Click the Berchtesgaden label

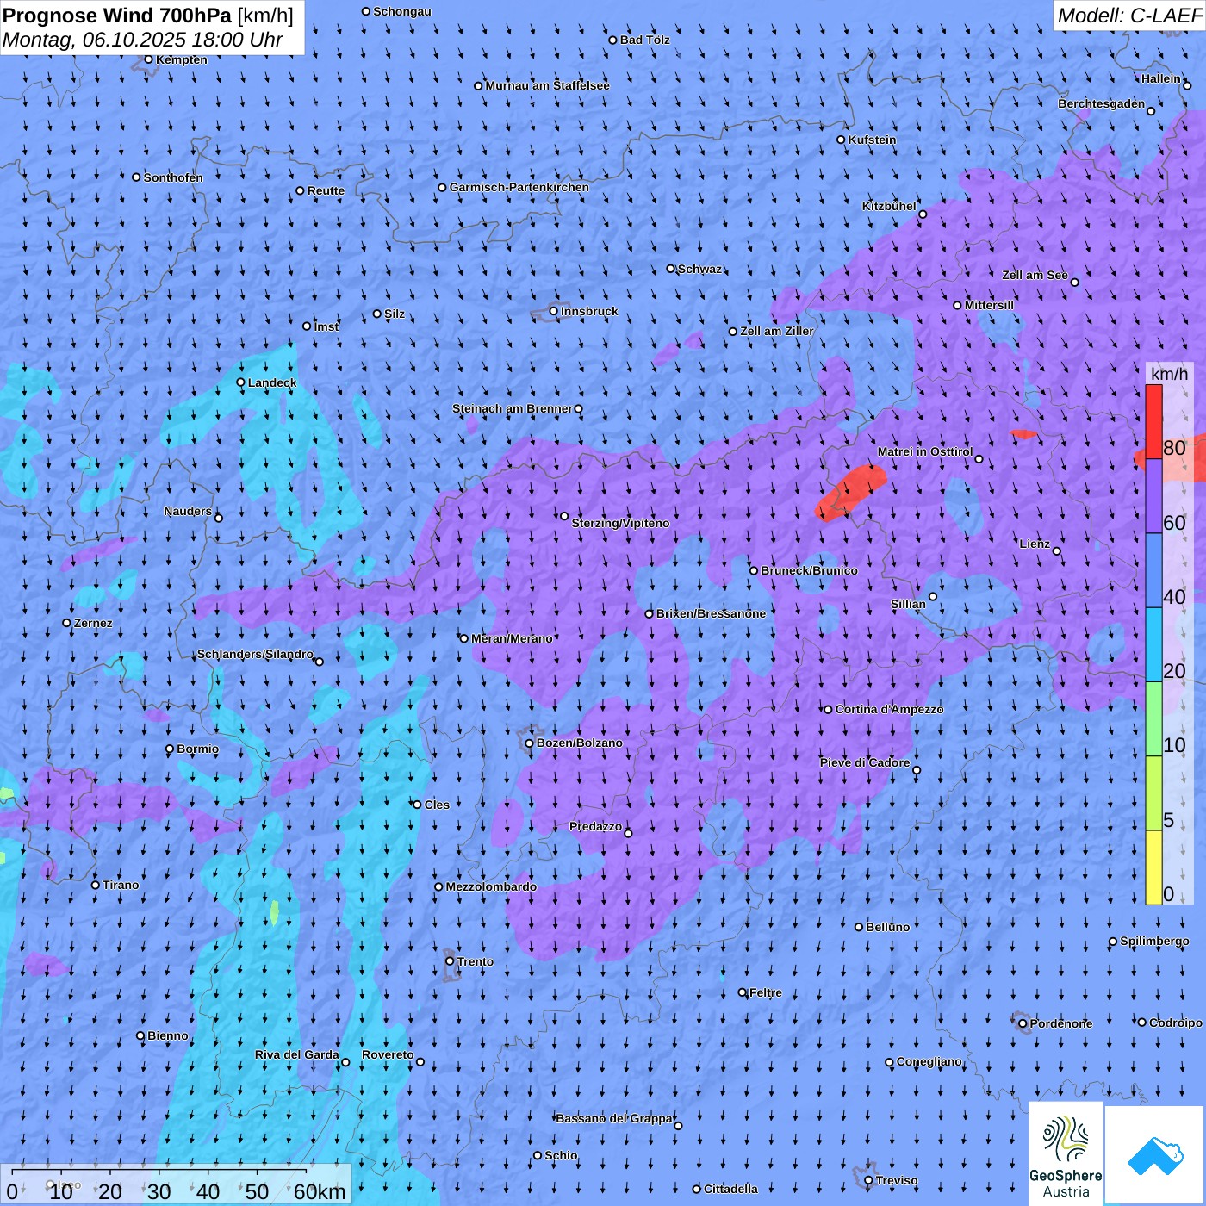point(1101,103)
